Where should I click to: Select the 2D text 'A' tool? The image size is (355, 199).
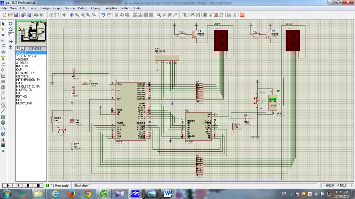(3, 140)
